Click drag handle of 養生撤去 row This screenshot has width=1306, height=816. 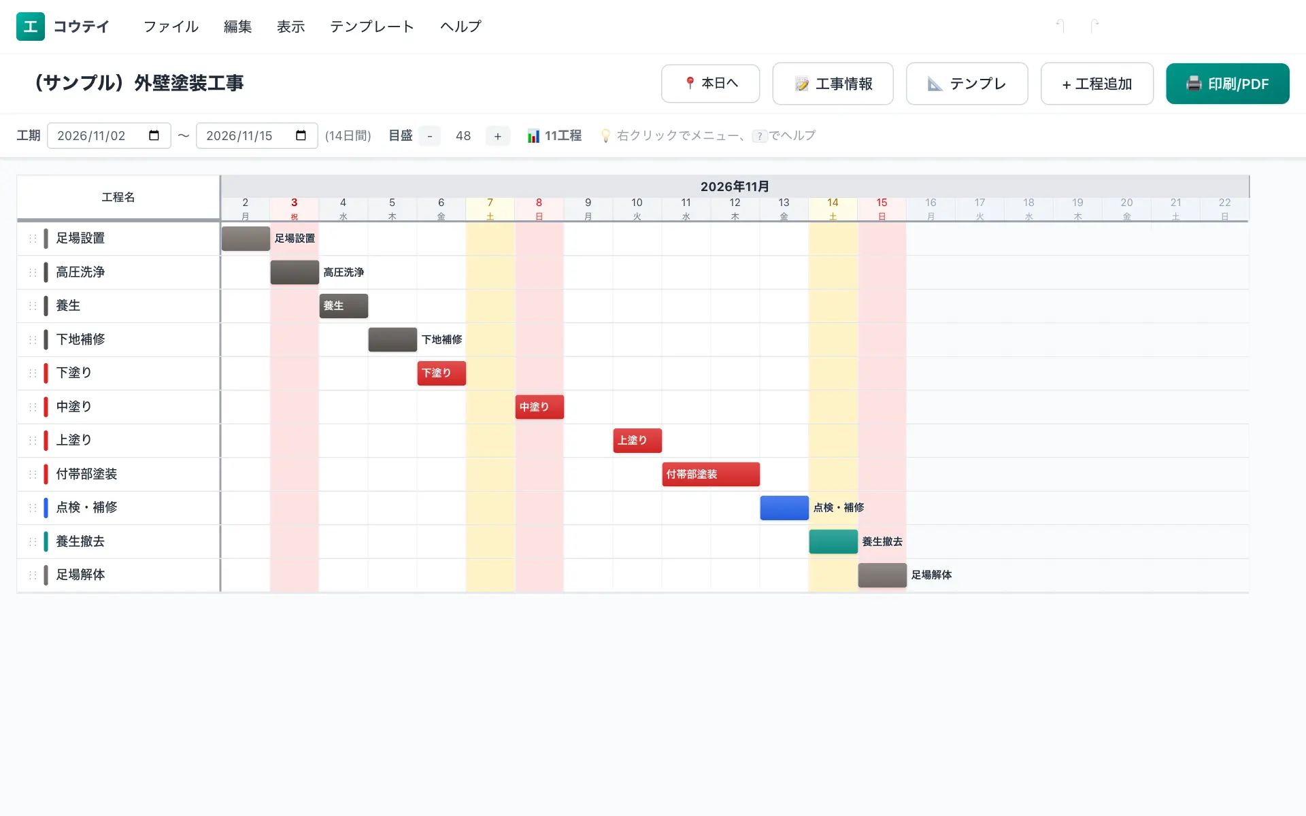coord(33,541)
